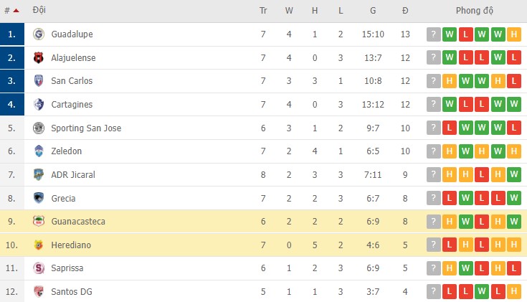This screenshot has width=527, height=302.
Task: Sort standings by the W wins column
Action: (x=289, y=11)
